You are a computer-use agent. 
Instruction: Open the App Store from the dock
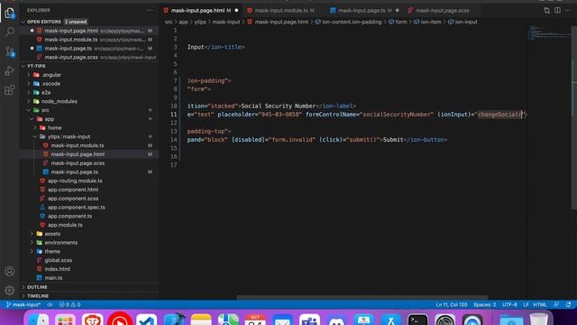click(390, 320)
